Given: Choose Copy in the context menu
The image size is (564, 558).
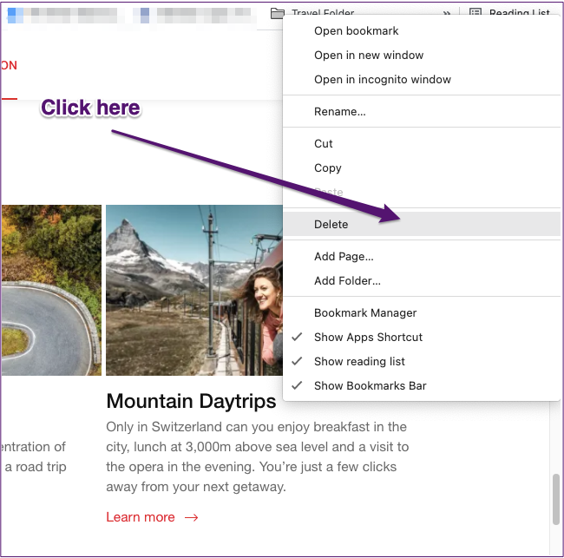Looking at the screenshot, I should click(x=422, y=167).
